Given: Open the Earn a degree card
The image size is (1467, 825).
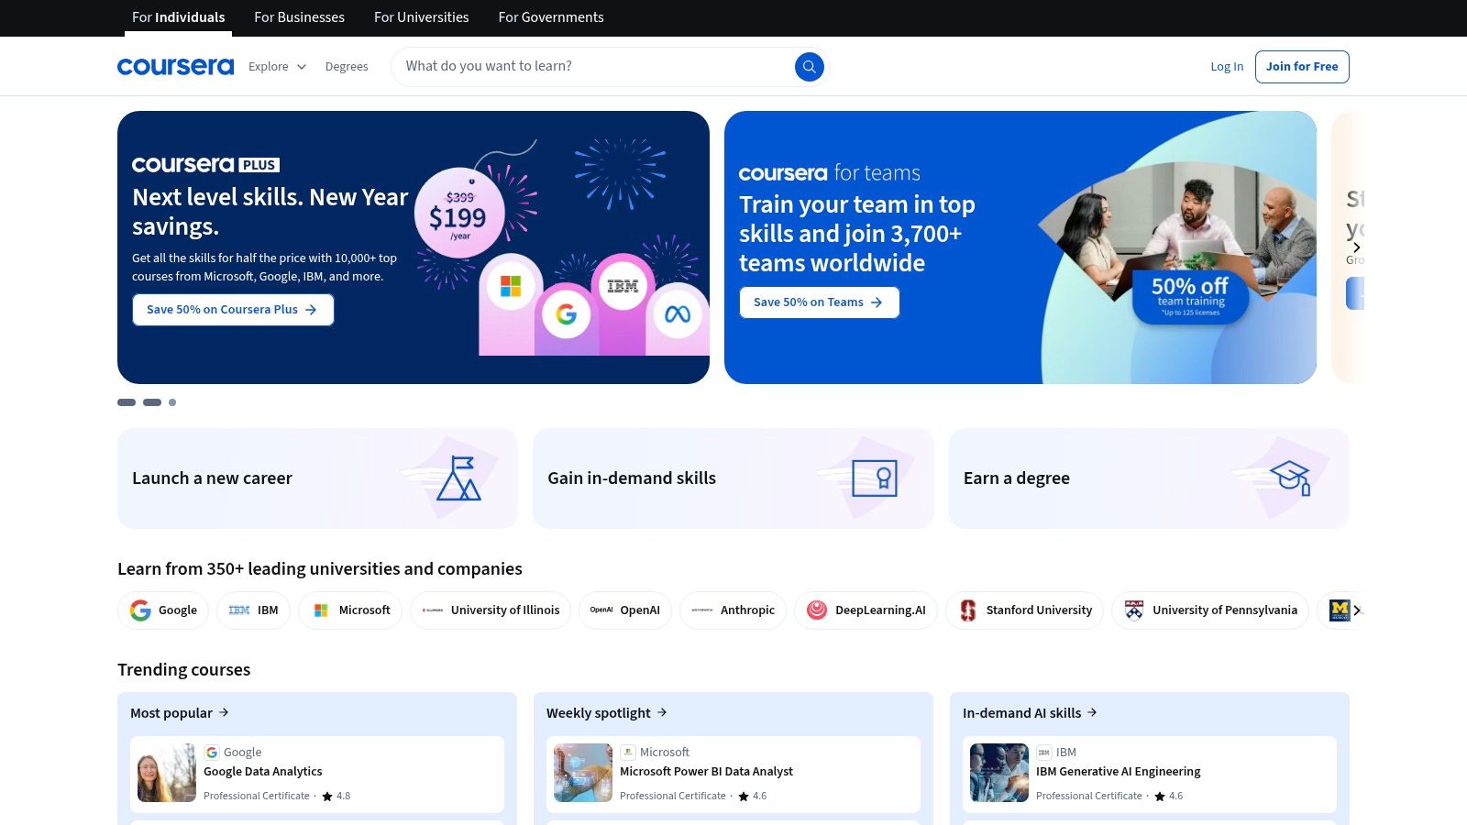Looking at the screenshot, I should [1149, 478].
